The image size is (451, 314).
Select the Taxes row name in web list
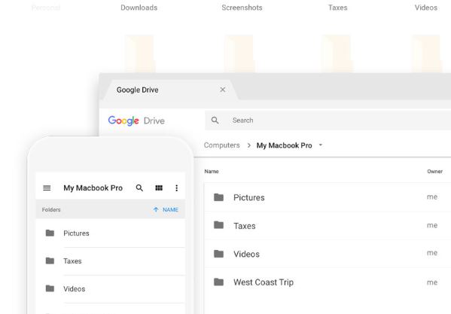click(x=245, y=226)
